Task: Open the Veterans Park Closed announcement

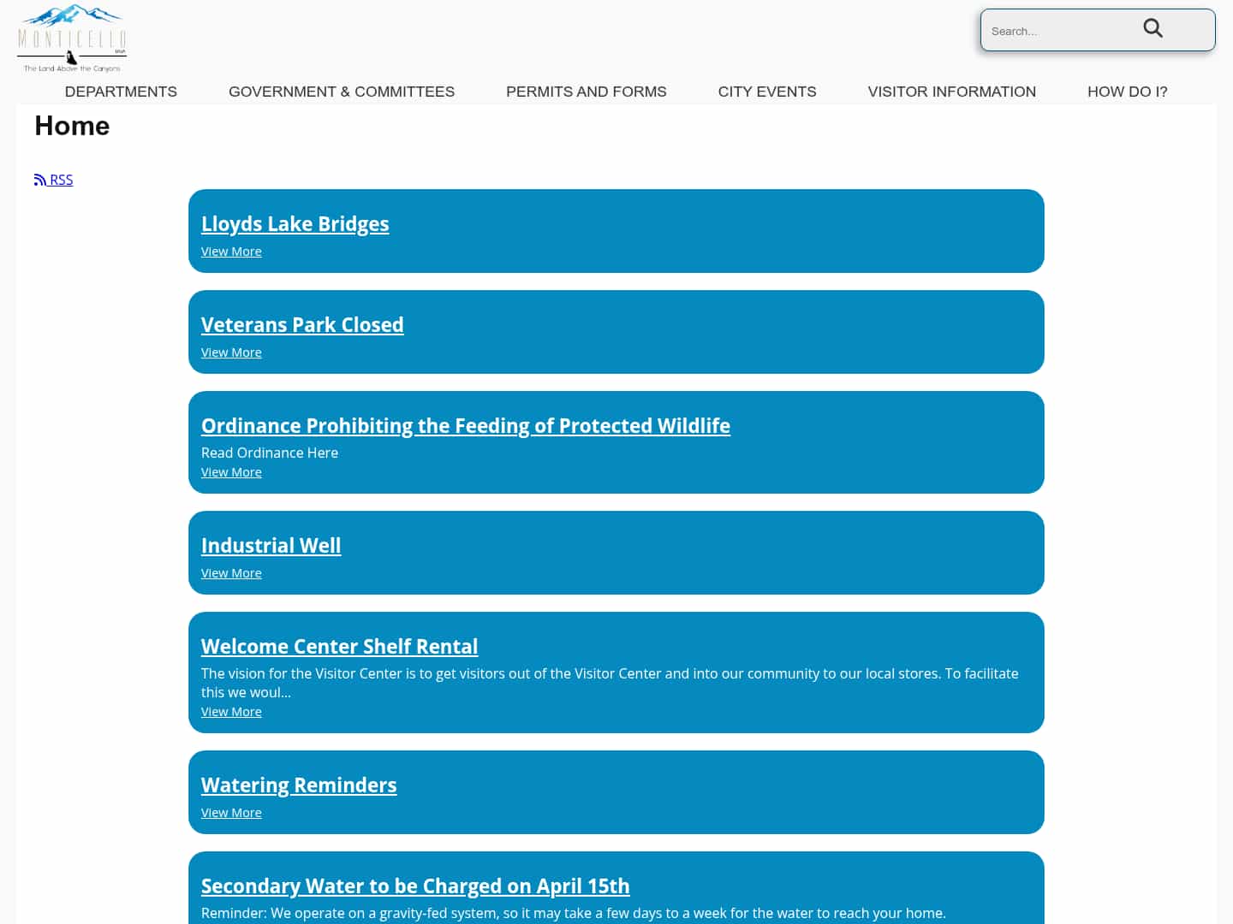Action: click(302, 324)
